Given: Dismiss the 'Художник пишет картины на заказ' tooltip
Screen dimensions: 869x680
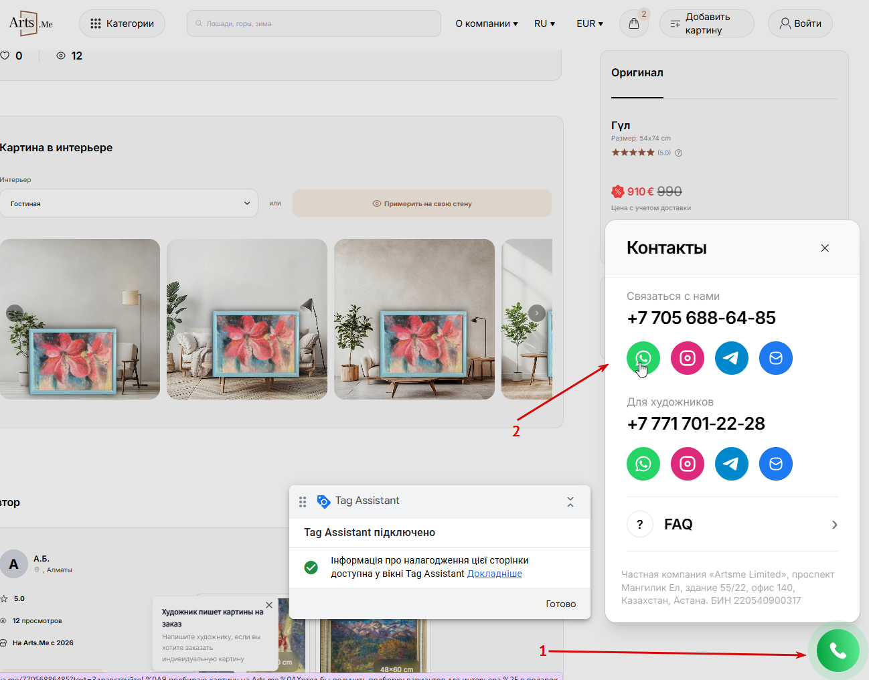Looking at the screenshot, I should (269, 605).
